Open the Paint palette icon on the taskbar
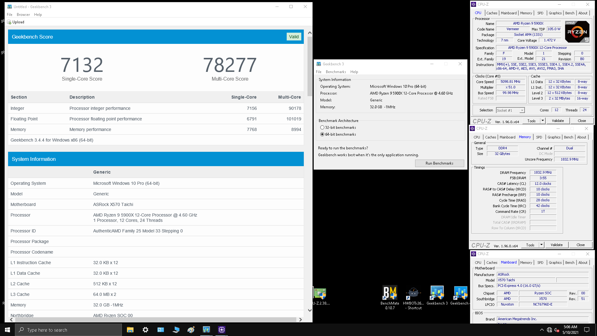This screenshot has height=336, width=597. [x=191, y=330]
